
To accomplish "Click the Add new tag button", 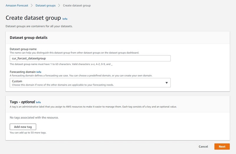I will [x=23, y=127].
